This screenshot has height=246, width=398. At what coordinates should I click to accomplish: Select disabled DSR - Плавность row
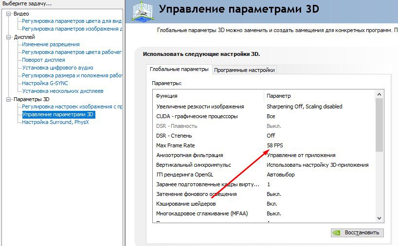tap(264, 126)
